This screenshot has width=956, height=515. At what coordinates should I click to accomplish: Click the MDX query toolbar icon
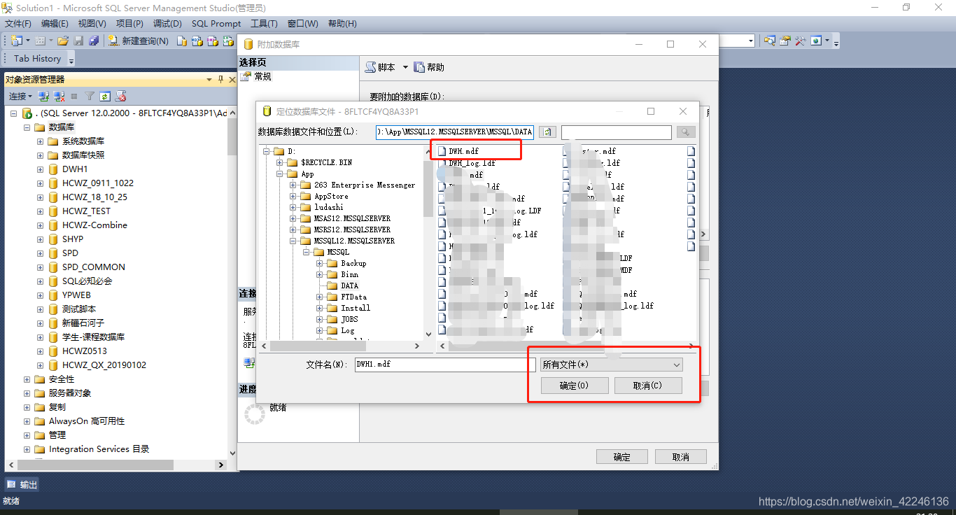[x=197, y=41]
